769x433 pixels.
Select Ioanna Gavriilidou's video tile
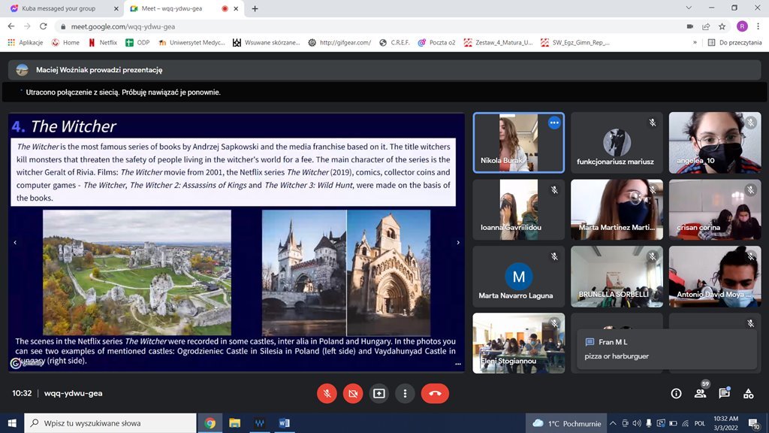click(x=519, y=210)
